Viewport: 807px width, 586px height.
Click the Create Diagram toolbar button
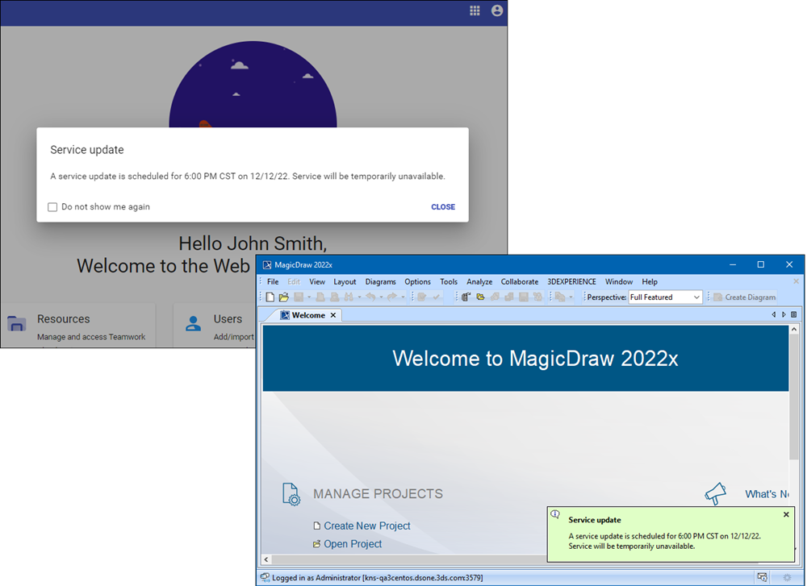(744, 297)
